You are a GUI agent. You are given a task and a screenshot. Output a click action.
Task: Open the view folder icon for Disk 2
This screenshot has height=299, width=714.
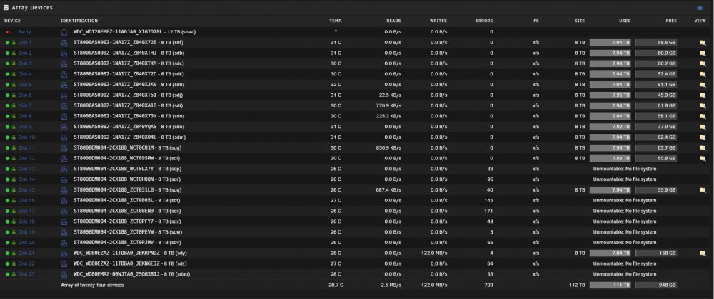703,53
